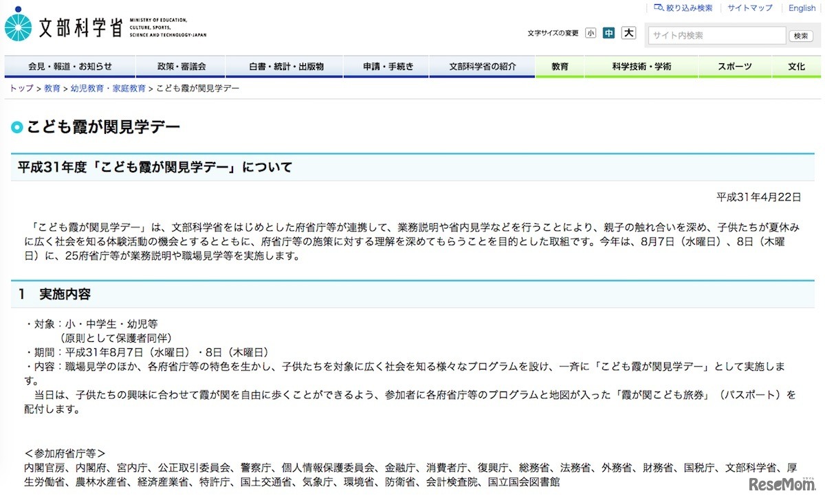This screenshot has height=500, width=825.
Task: Click the 文部科学省 text in the site logo
Action: coord(80,27)
